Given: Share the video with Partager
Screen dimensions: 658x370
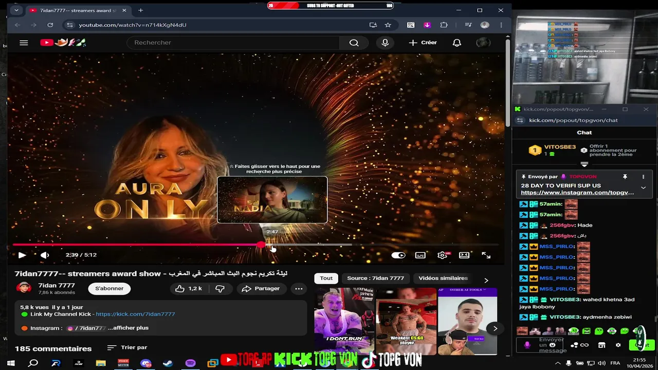Looking at the screenshot, I should pyautogui.click(x=261, y=289).
